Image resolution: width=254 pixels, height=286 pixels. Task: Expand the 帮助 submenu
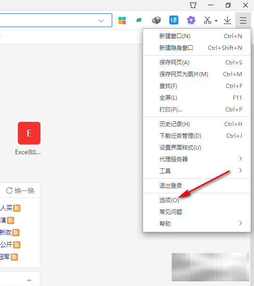[x=197, y=223]
